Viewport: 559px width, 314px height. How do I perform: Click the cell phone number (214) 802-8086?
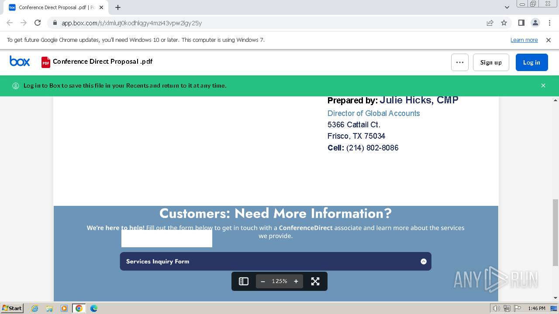click(x=373, y=148)
